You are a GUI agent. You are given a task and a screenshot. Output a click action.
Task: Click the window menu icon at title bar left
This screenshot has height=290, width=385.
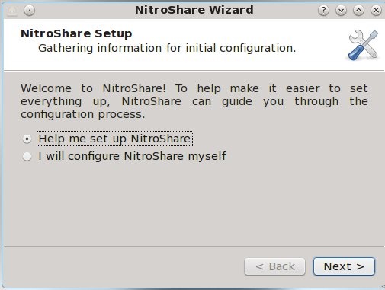[11, 11]
